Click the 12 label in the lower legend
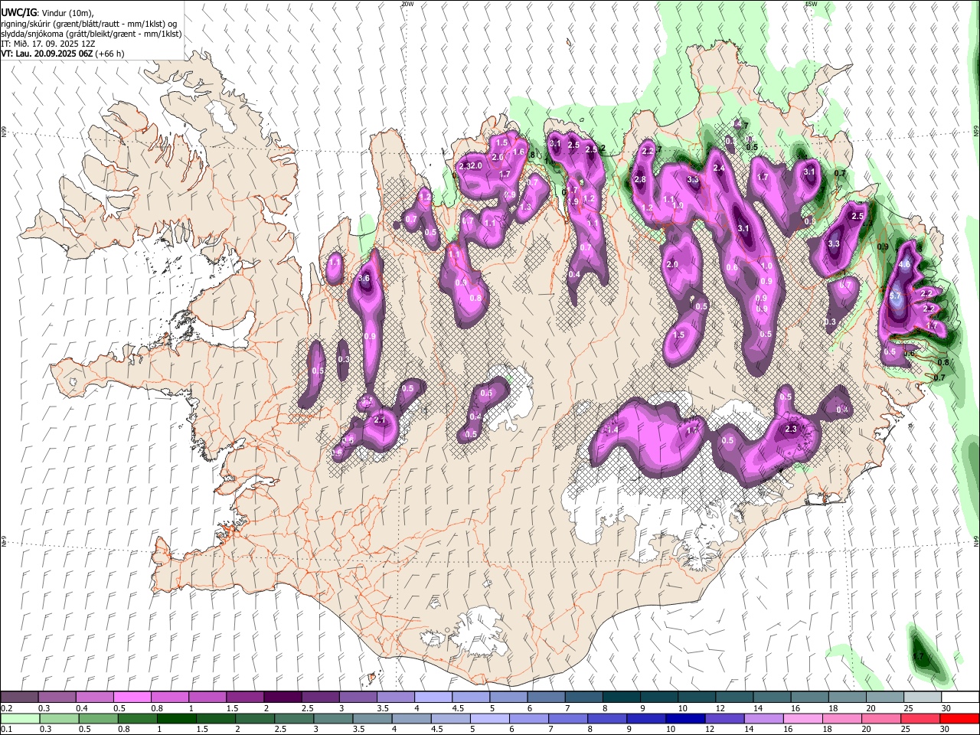Image resolution: width=980 pixels, height=735 pixels. [708, 729]
